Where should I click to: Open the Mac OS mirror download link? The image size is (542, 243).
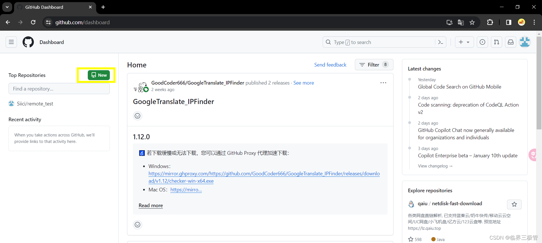tap(186, 189)
